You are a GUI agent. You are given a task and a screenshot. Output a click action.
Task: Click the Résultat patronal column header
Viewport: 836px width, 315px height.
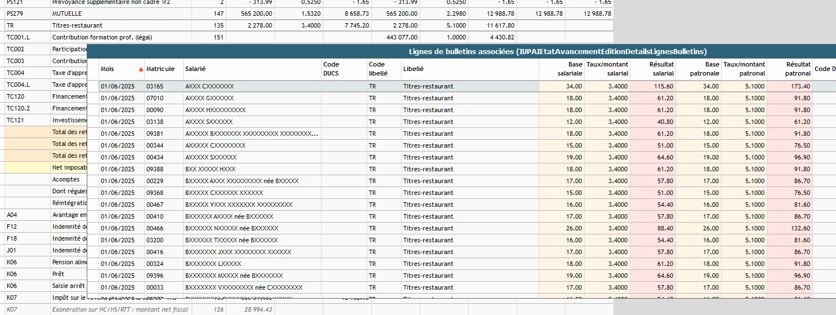790,69
